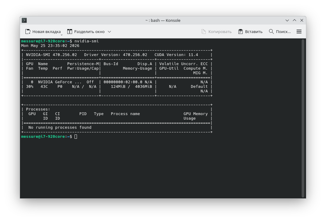Click 'Driver Version: 470.256.02' text
The image size is (326, 222).
coord(116,55)
